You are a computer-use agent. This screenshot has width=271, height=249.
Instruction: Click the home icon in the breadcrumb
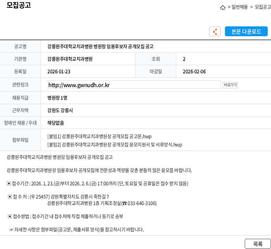(223, 8)
